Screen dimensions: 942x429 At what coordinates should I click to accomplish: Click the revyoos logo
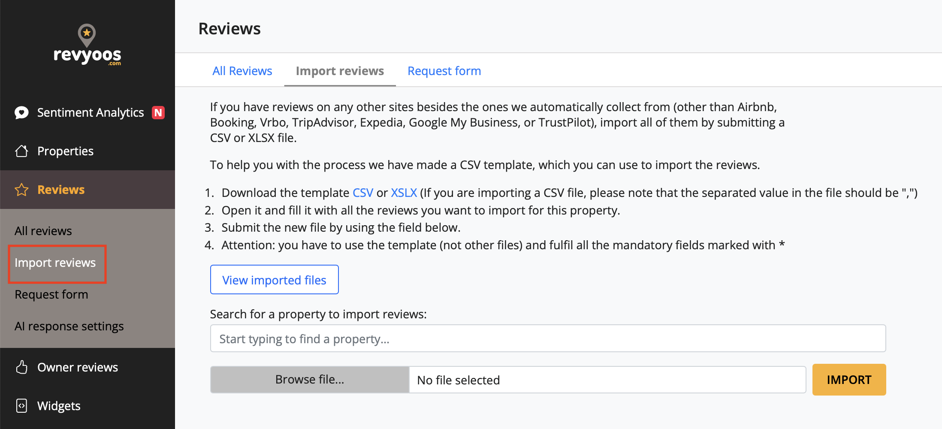(87, 45)
